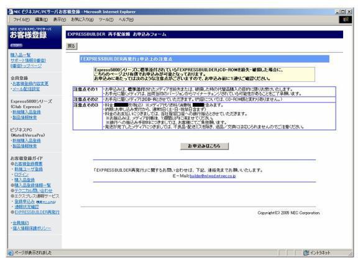358x268 pixels.
Task: Open 製品情報検索 under Express5800シリーズ
Action: click(x=24, y=117)
